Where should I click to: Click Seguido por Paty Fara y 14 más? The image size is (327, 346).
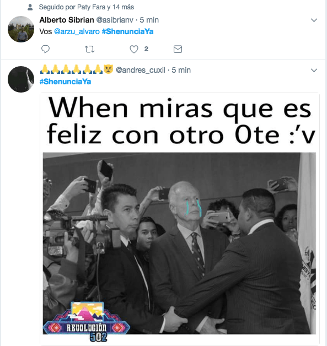point(87,7)
